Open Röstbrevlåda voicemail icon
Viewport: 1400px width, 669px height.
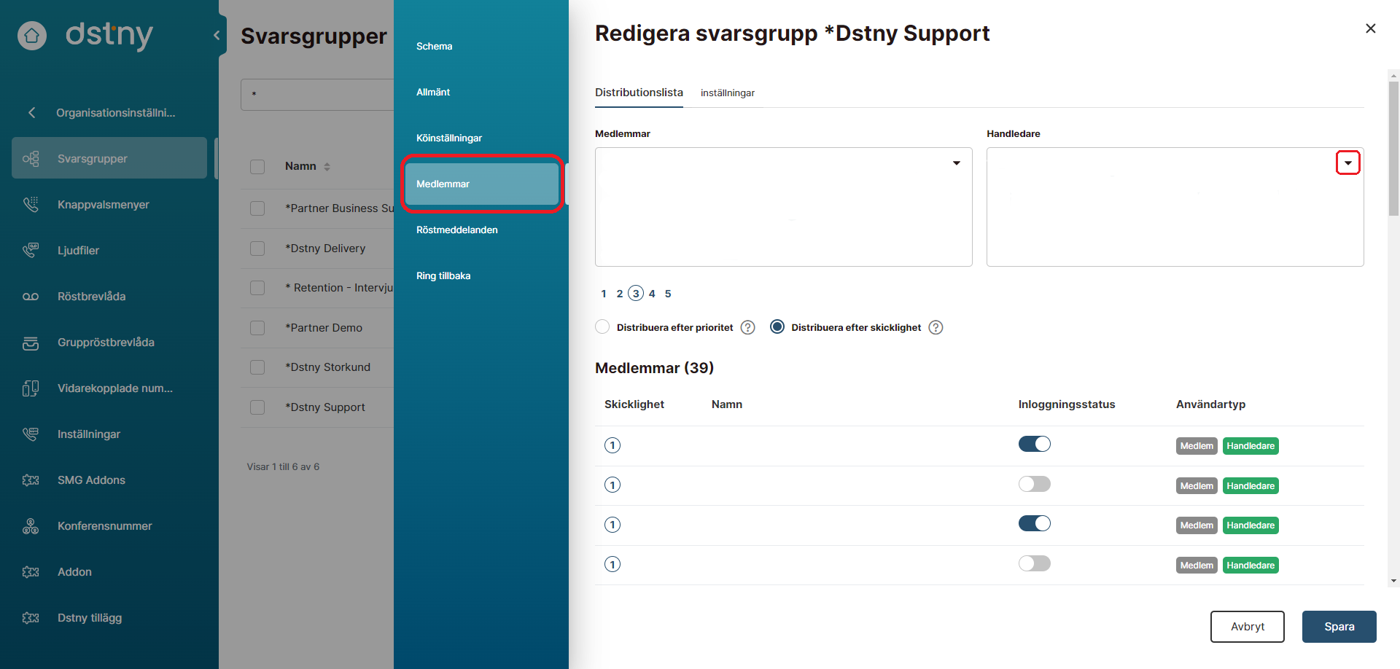(31, 297)
